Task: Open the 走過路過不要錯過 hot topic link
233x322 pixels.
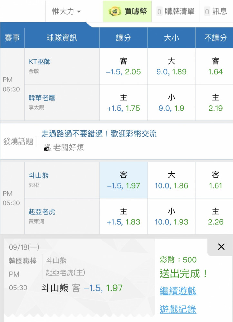Action: coord(99,134)
